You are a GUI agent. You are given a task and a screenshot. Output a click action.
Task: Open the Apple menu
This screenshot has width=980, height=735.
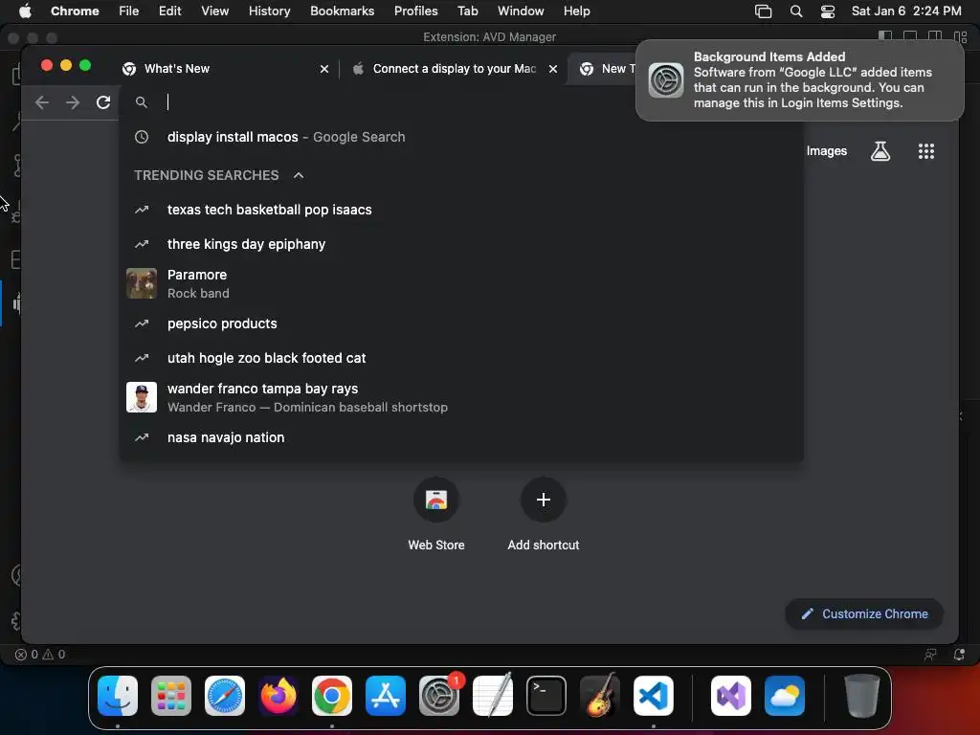click(x=25, y=11)
